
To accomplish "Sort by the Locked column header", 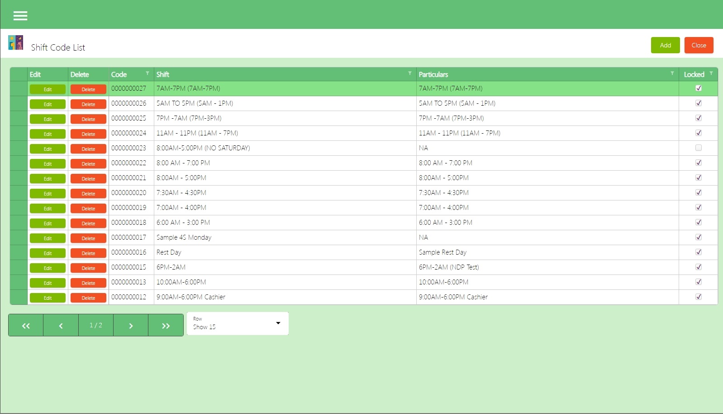I will tap(694, 74).
